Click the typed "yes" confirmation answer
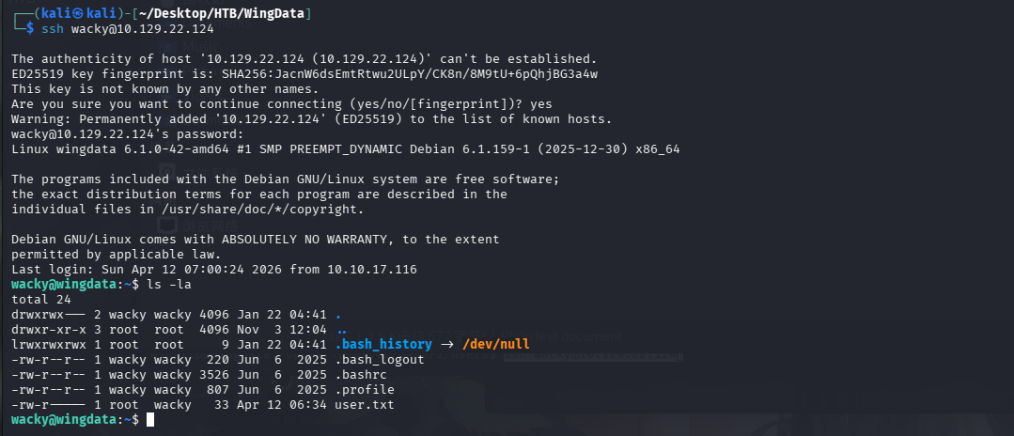The image size is (1014, 436). pos(541,103)
